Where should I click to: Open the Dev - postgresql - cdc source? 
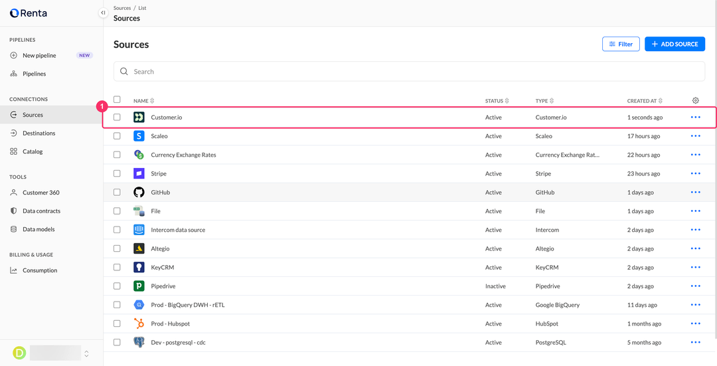(x=179, y=342)
